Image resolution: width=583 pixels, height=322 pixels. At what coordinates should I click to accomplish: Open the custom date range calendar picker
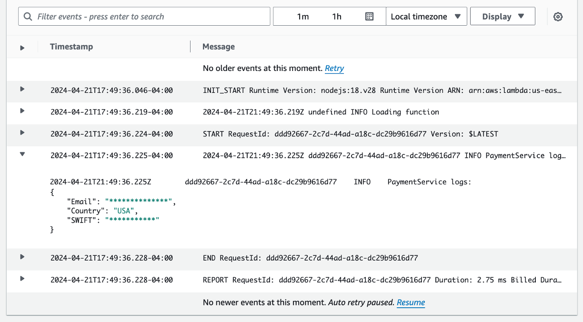(x=369, y=16)
